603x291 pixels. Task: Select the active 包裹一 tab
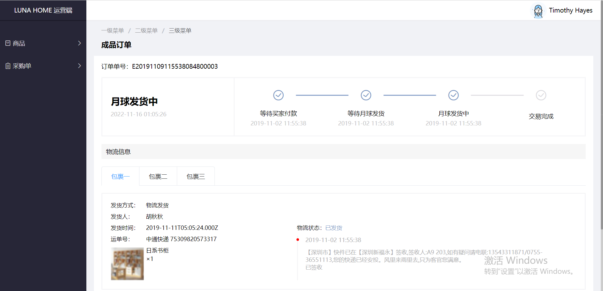120,176
